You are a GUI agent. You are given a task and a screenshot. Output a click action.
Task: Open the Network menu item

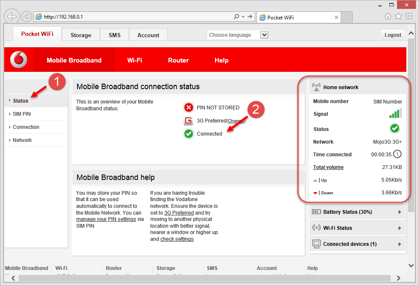[x=36, y=140]
